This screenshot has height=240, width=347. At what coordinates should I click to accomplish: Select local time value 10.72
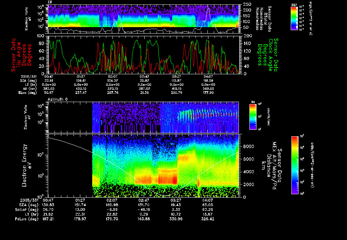point(176,214)
